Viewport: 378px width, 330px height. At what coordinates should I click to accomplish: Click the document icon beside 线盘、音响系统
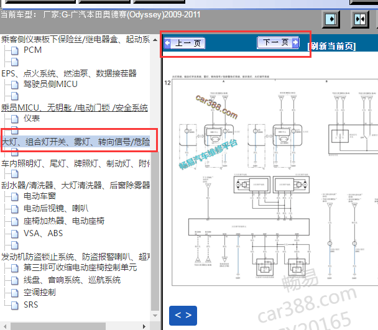point(15,280)
